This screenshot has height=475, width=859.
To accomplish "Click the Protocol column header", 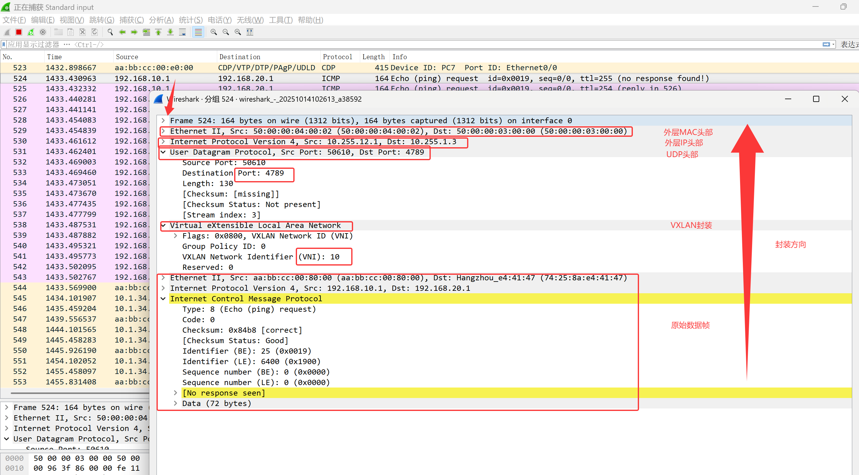I will click(x=337, y=57).
